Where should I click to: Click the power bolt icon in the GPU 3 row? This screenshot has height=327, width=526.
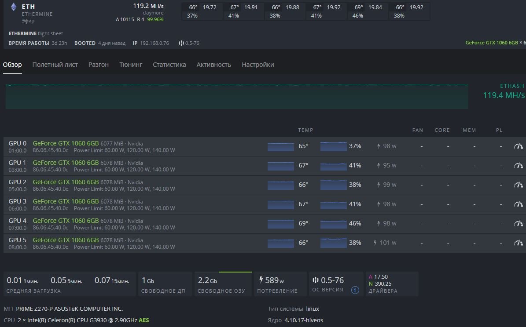[379, 204]
